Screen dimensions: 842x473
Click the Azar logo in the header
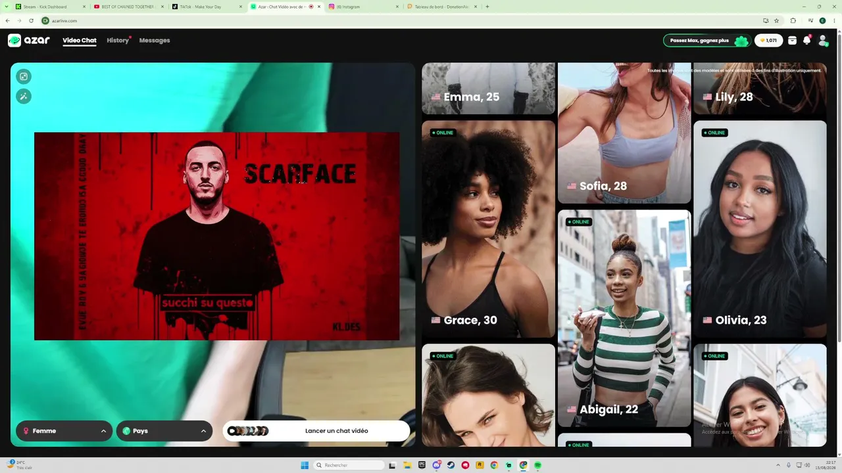pos(29,41)
